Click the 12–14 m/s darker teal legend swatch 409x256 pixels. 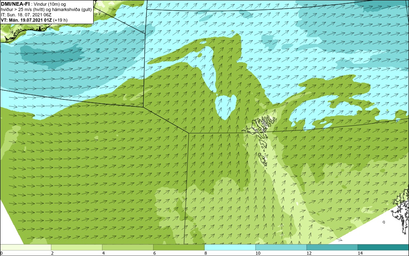pos(332,247)
